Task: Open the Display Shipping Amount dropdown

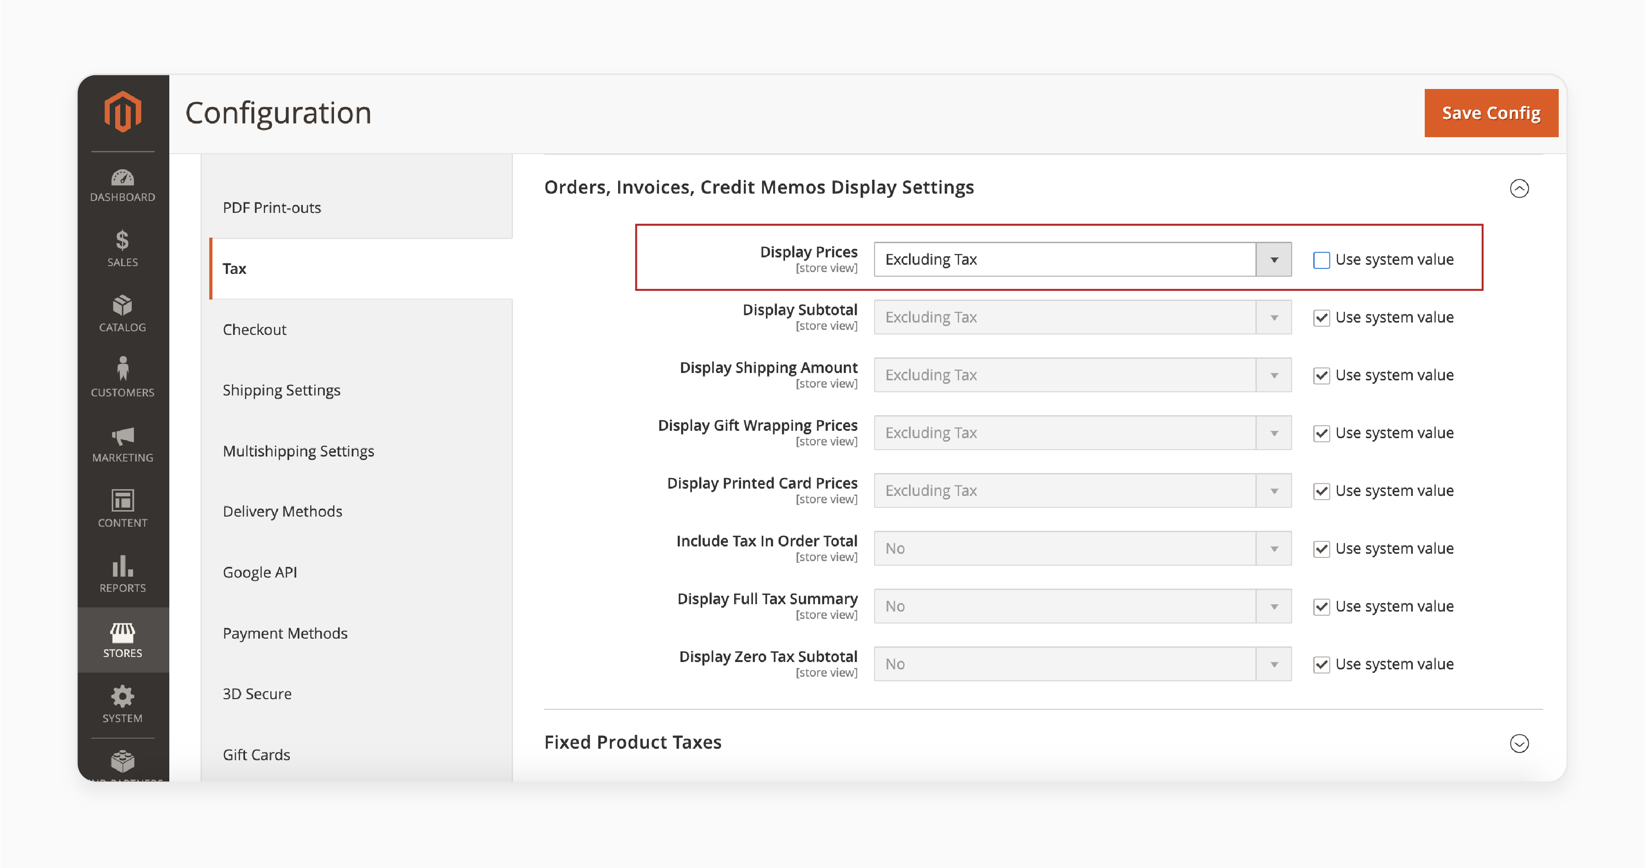Action: coord(1082,375)
